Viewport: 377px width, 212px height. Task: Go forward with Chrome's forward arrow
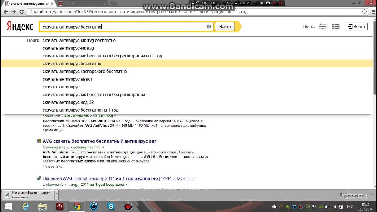click(14, 12)
